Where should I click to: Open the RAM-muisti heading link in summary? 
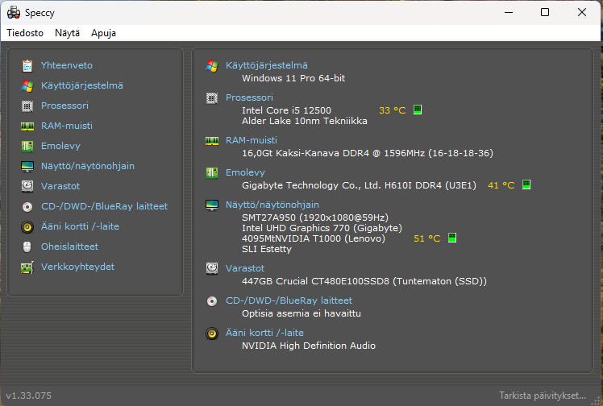coord(252,140)
